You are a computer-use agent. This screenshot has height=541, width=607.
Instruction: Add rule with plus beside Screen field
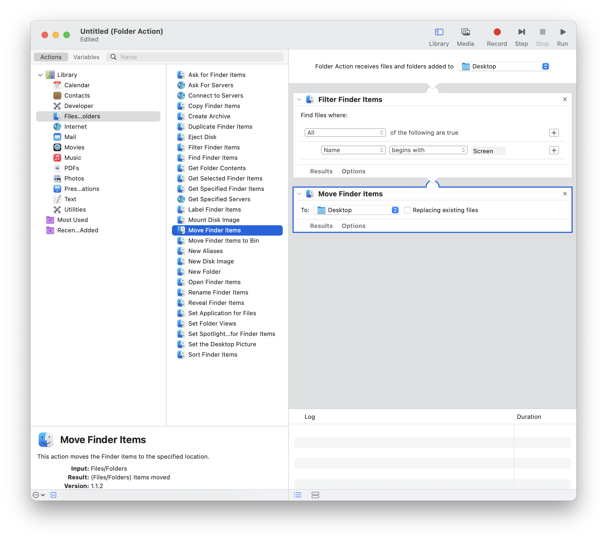pos(554,150)
